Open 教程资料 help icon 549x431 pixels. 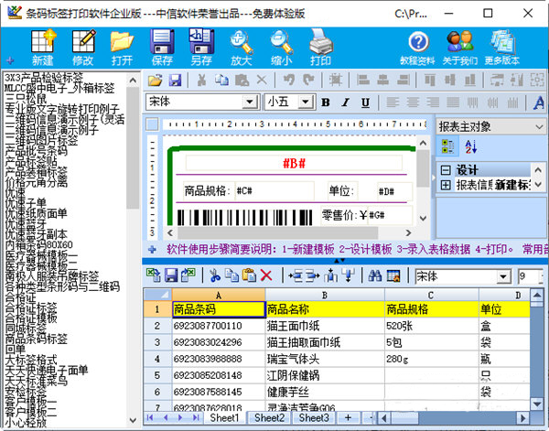coord(418,48)
